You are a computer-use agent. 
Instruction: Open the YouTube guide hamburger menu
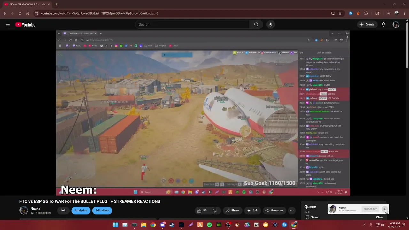tap(8, 25)
